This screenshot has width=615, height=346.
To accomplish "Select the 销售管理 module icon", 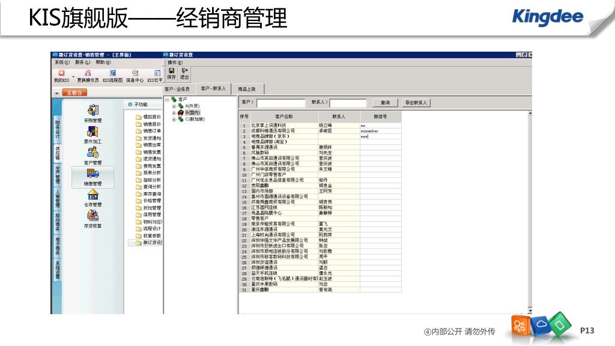I will tap(92, 177).
